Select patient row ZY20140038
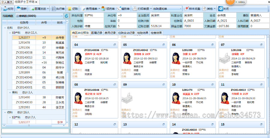Image resolution: width=270 pixels, height=138 pixels. (x=39, y=53)
